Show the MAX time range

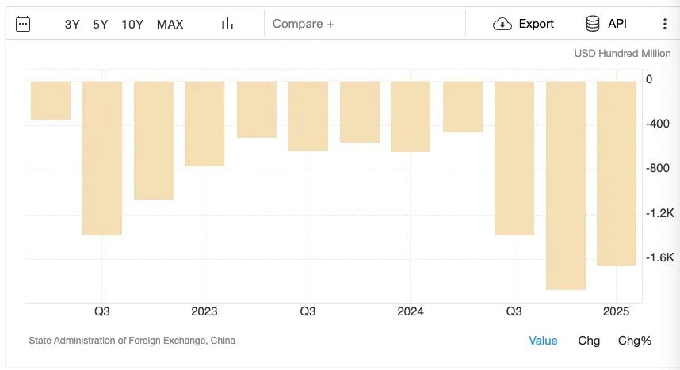pyautogui.click(x=170, y=25)
